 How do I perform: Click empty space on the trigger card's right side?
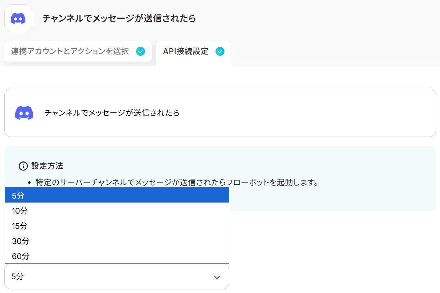pyautogui.click(x=324, y=113)
